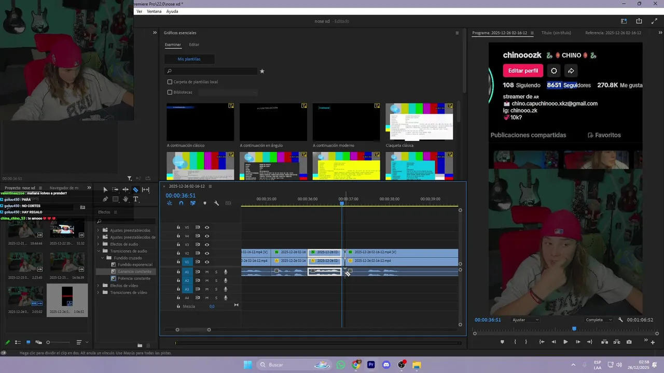Expand Efectos de vídeo folder
664x373 pixels.
(x=99, y=285)
